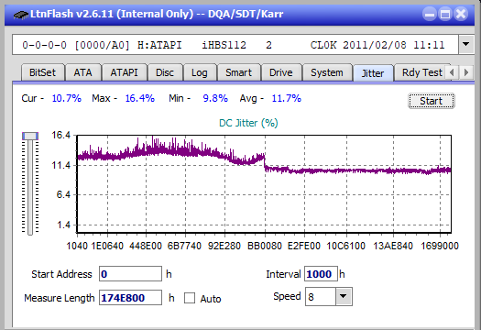
Task: Open the drive selection dropdown
Action: click(466, 45)
